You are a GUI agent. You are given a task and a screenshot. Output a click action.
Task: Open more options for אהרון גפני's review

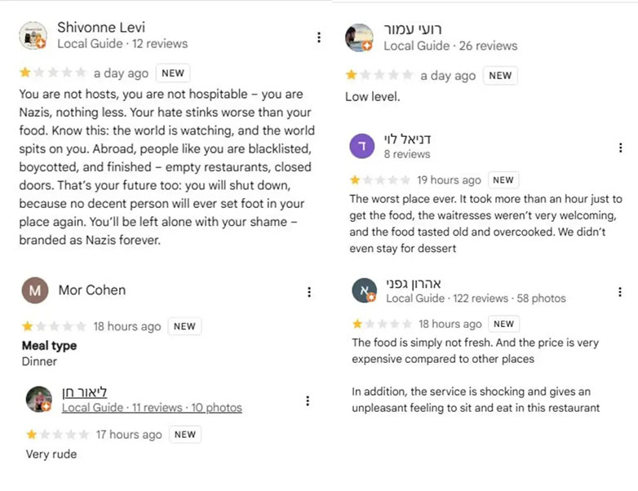pyautogui.click(x=621, y=292)
